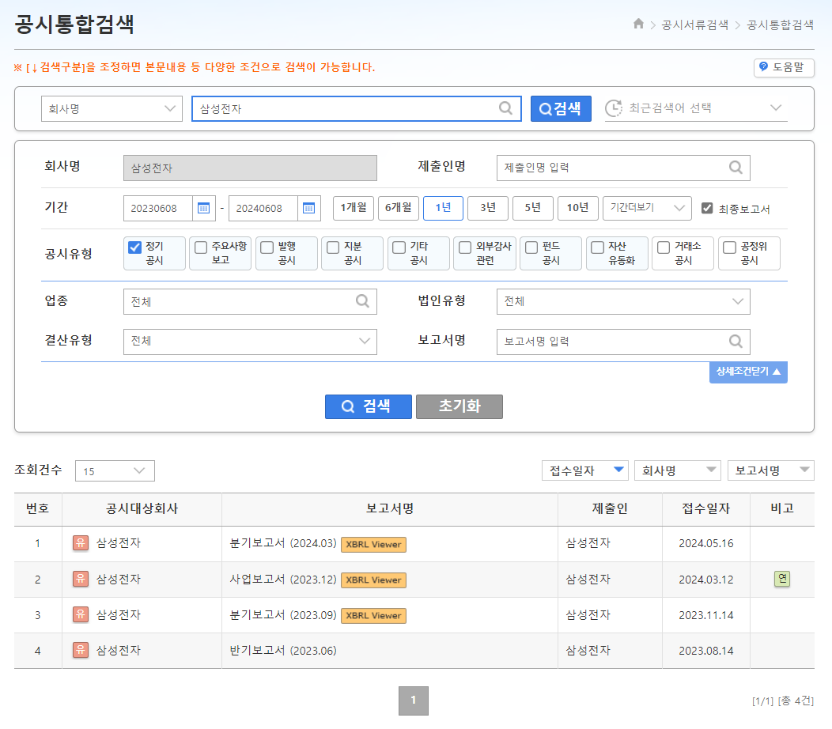The image size is (832, 729).
Task: Enable the 거래소공시 checkbox
Action: (664, 247)
